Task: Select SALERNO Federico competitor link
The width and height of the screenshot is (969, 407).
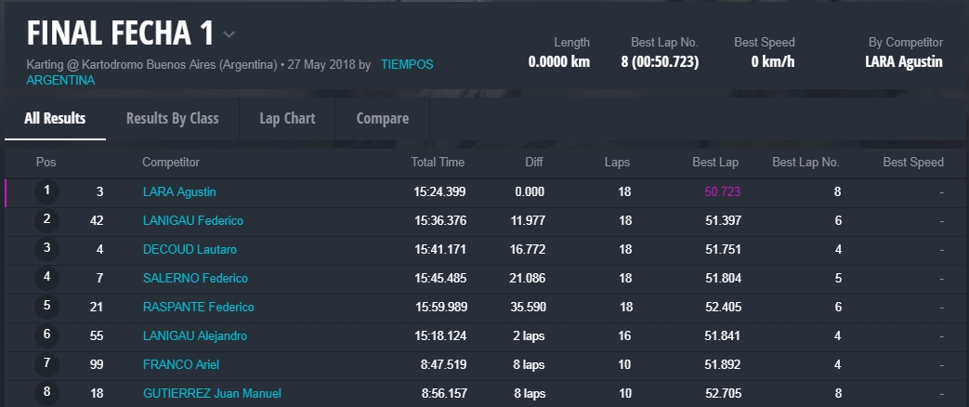Action: coord(195,279)
